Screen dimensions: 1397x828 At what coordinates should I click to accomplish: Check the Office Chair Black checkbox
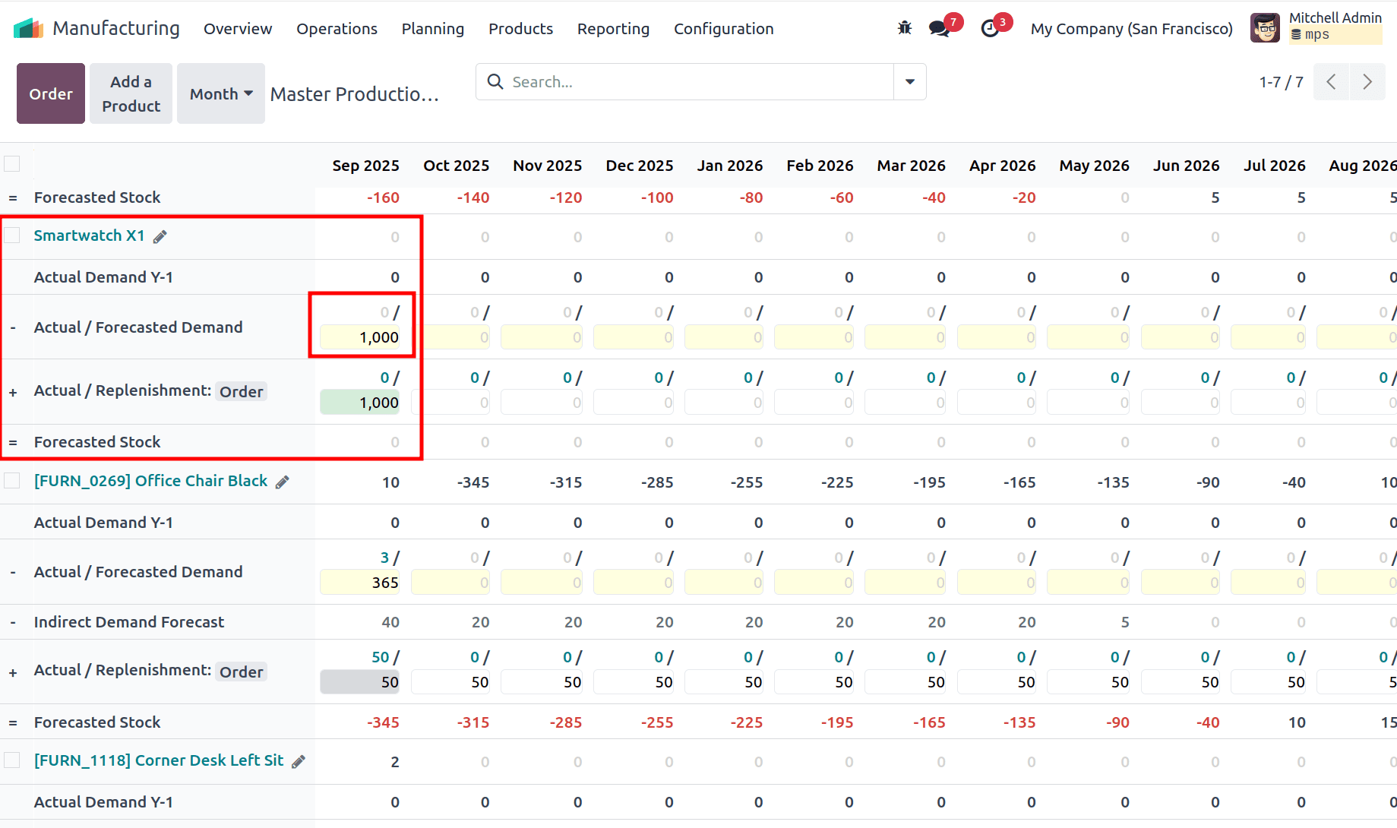pos(12,480)
